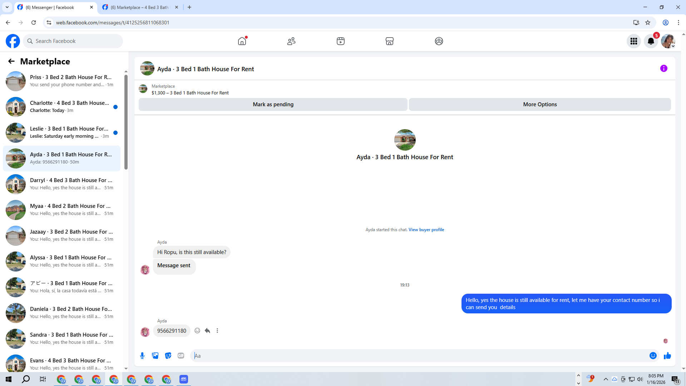Open Daniela 3 Bed 2 Bath conversation
The height and width of the screenshot is (386, 686).
[61, 313]
